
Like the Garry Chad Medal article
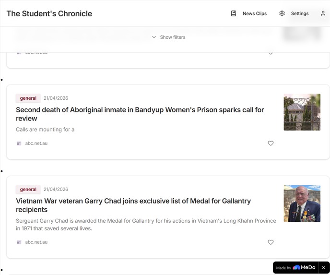click(x=271, y=242)
